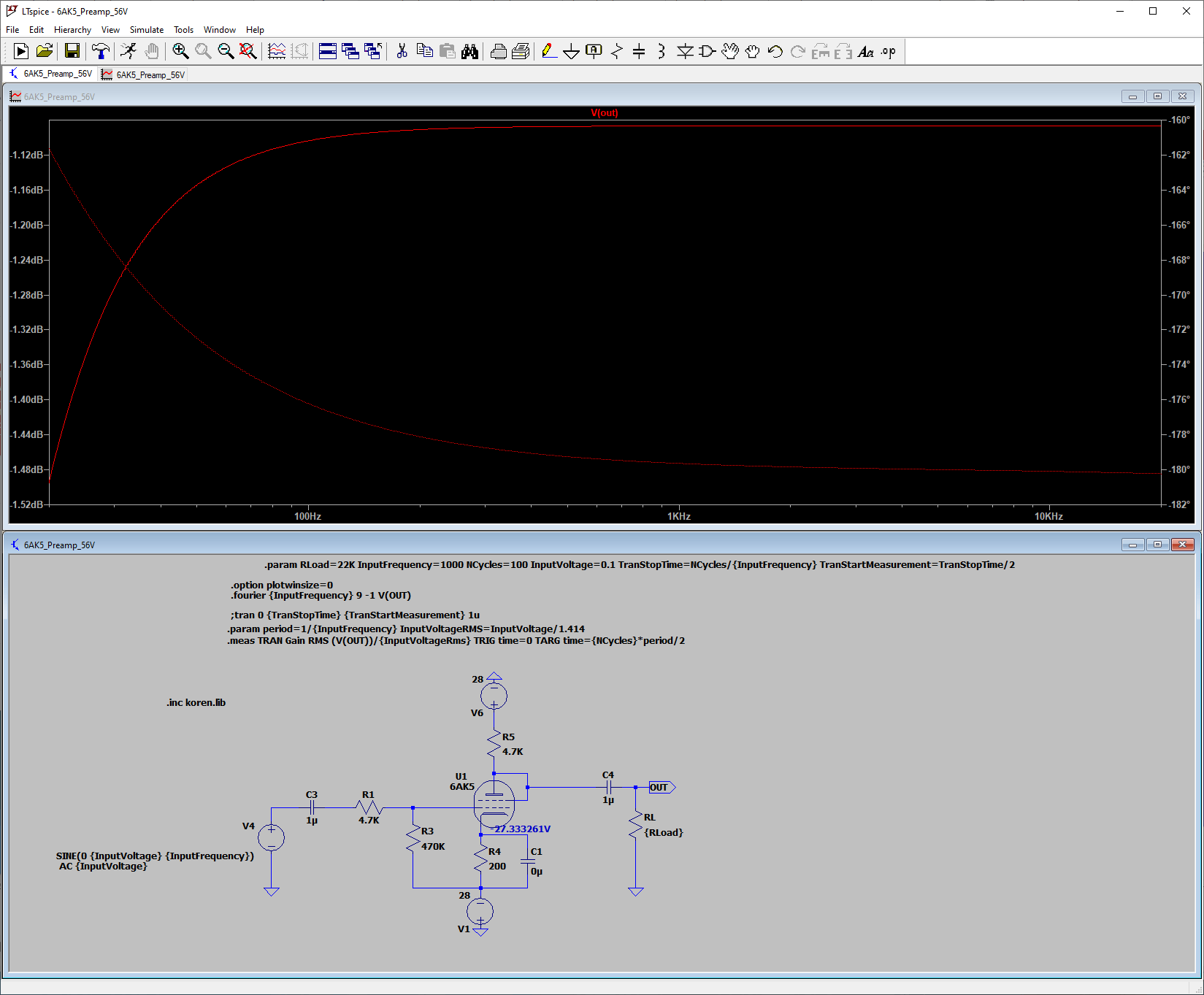Open the Simulate menu

pyautogui.click(x=147, y=30)
